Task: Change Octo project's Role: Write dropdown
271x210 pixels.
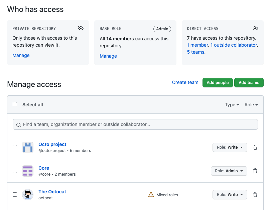Action: tap(230, 147)
